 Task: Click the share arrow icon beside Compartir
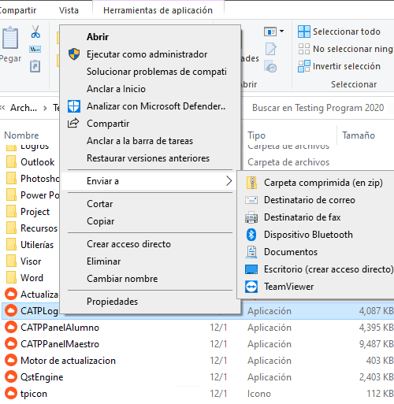[73, 123]
